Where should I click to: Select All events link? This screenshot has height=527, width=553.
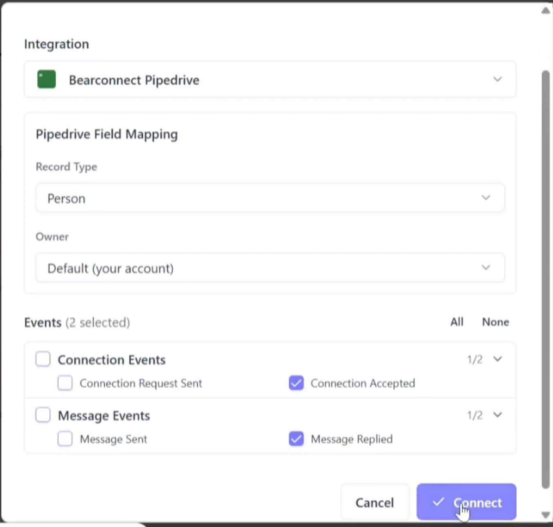click(x=456, y=322)
